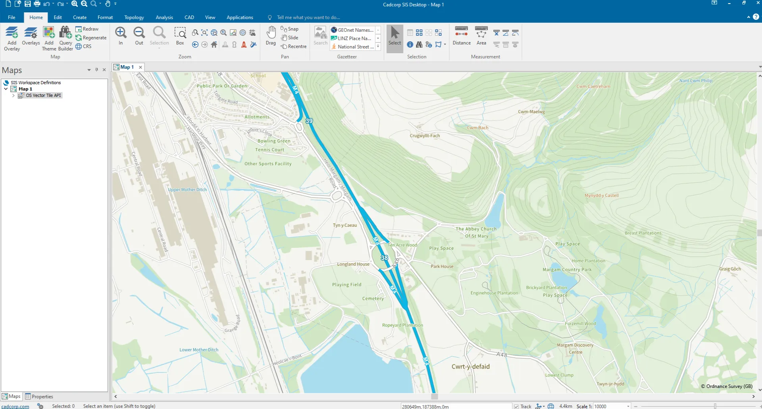The image size is (762, 409).
Task: Click the coordinates readout field
Action: click(456, 406)
